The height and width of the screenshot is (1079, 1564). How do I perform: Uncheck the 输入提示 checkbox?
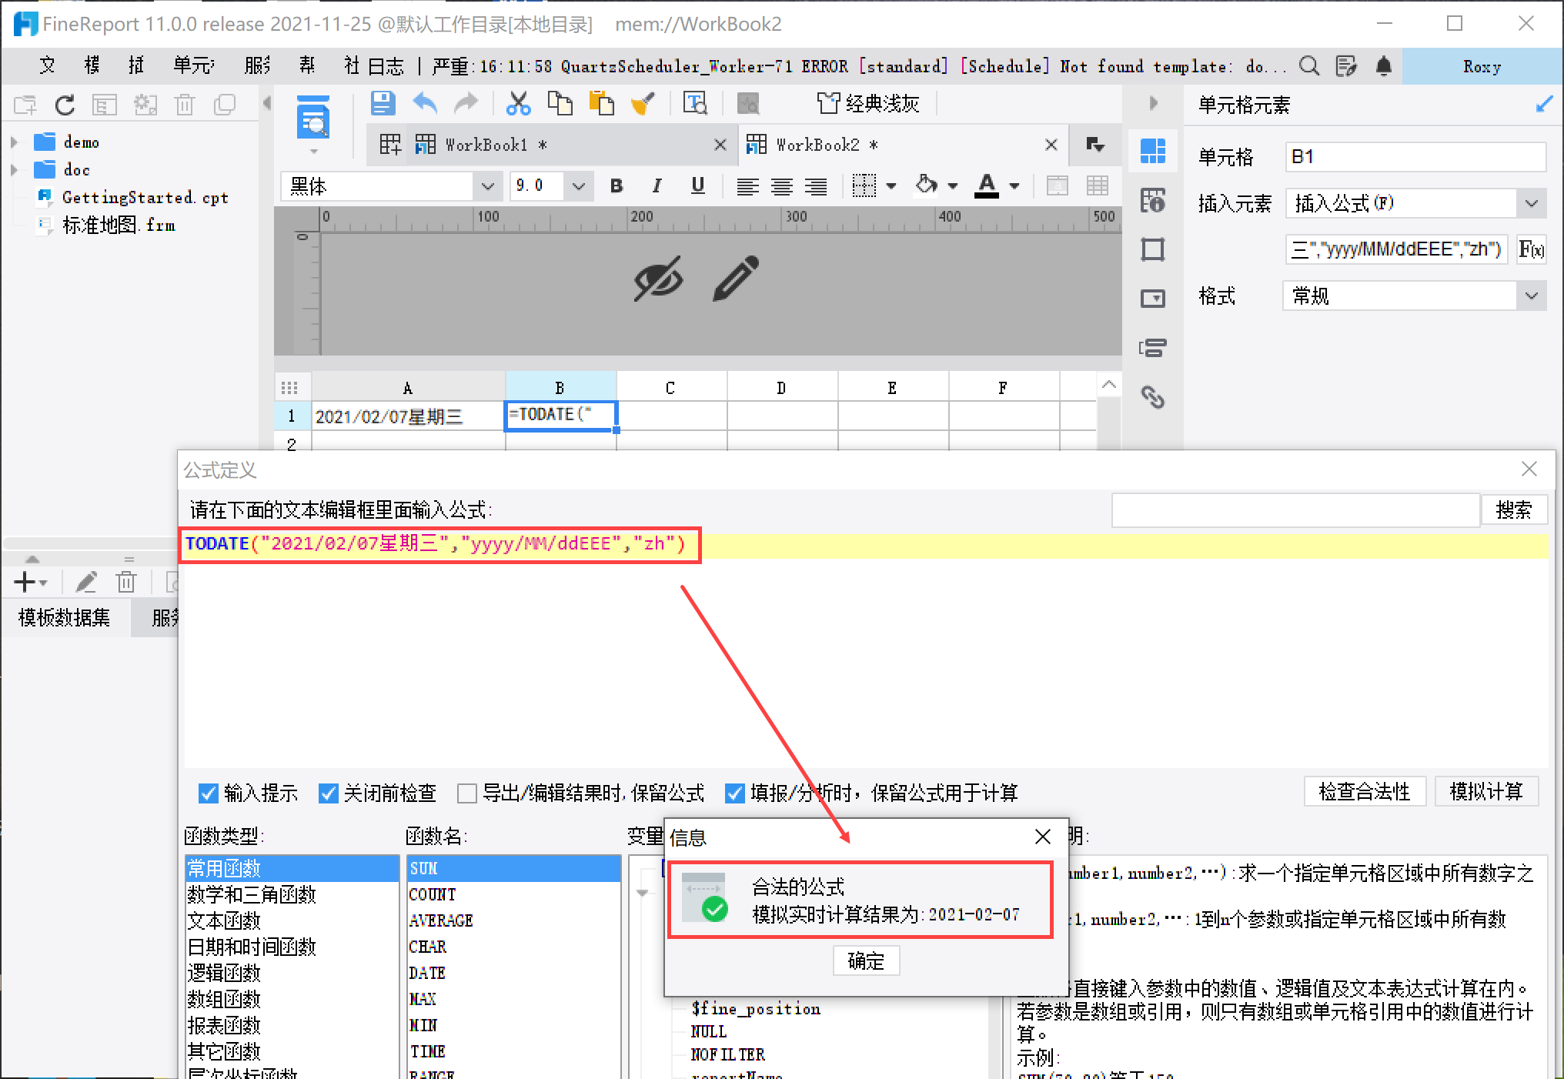tap(208, 793)
